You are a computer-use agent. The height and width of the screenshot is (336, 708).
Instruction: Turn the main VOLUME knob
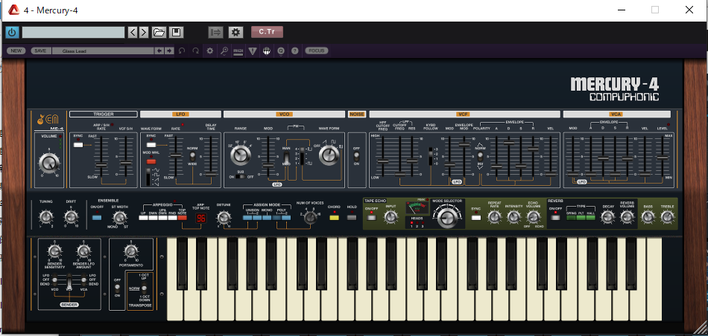pyautogui.click(x=48, y=163)
